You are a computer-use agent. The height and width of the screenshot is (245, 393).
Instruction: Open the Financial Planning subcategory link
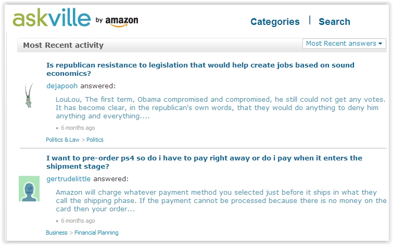96,233
